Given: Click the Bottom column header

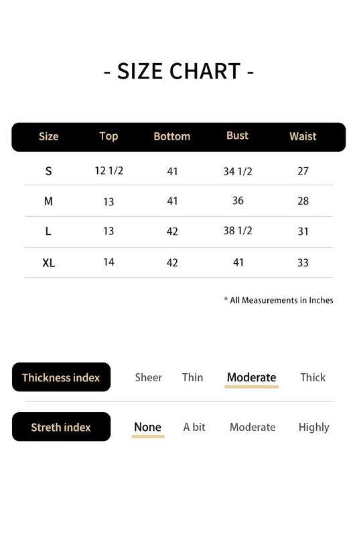Looking at the screenshot, I should coord(172,136).
